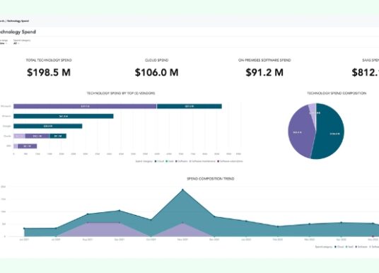Click the Technology Spend breadcrumb link
This screenshot has height=273, width=379.
click(18, 21)
